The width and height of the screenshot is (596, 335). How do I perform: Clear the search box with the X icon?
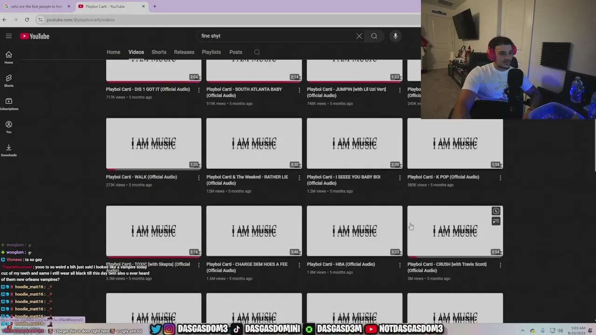[359, 36]
